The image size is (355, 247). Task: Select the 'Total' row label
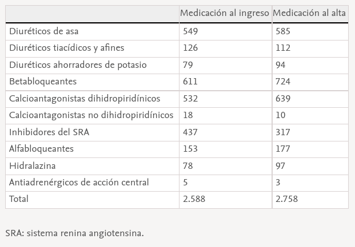pos(19,199)
